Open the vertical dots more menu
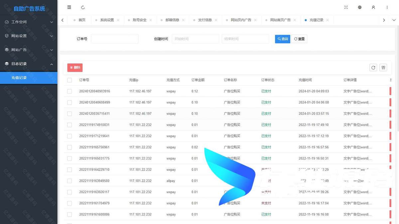This screenshot has width=399, height=224. pyautogui.click(x=387, y=7)
